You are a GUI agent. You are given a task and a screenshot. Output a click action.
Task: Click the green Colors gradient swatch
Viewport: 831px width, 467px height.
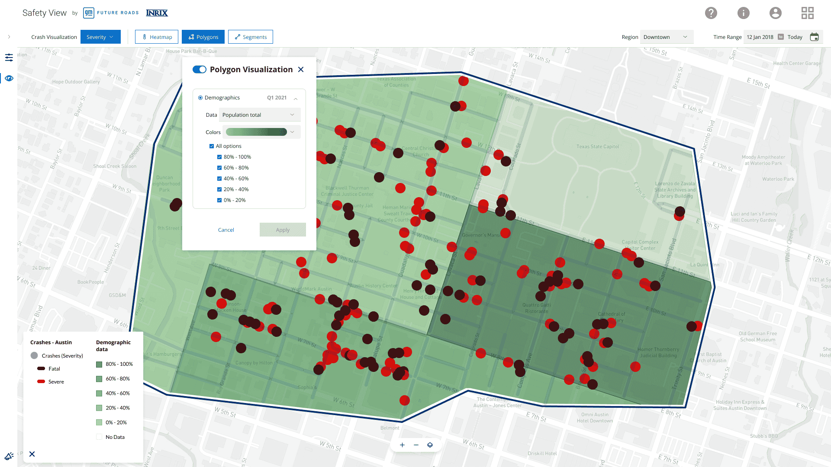pyautogui.click(x=256, y=132)
